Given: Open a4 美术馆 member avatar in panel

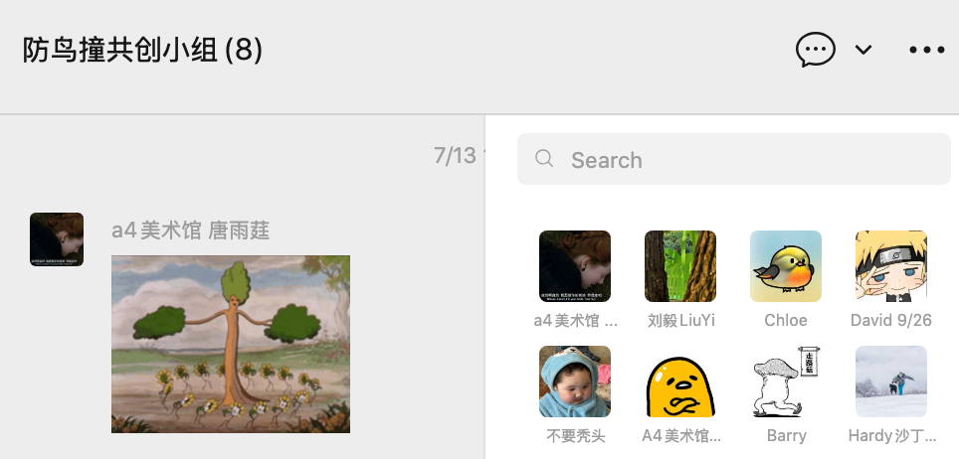Looking at the screenshot, I should 575,266.
